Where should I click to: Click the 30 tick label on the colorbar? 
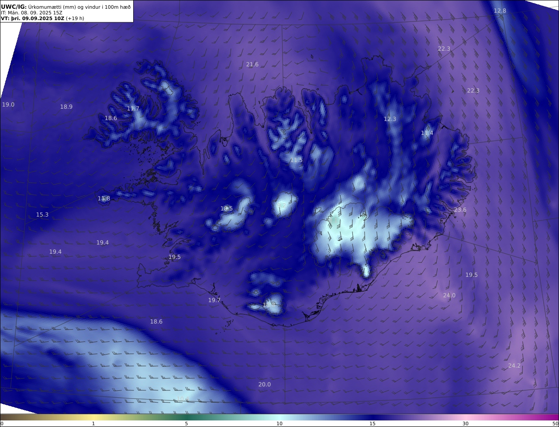466,424
